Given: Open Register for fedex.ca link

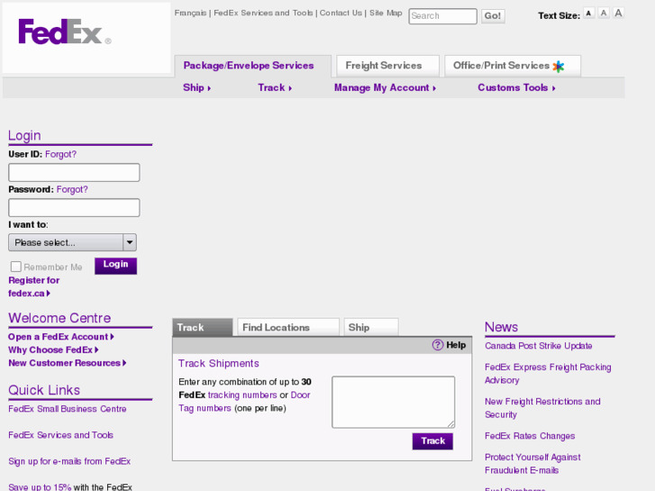Looking at the screenshot, I should [34, 286].
